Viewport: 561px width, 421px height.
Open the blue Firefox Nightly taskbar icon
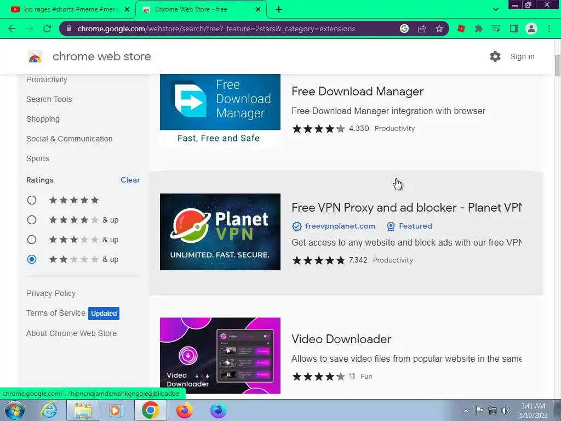coord(218,410)
